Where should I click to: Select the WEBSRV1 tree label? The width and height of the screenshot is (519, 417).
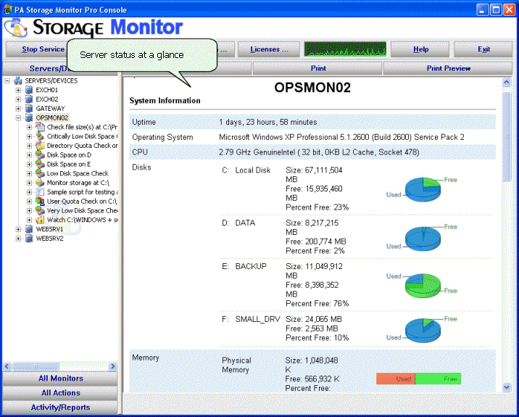click(49, 229)
